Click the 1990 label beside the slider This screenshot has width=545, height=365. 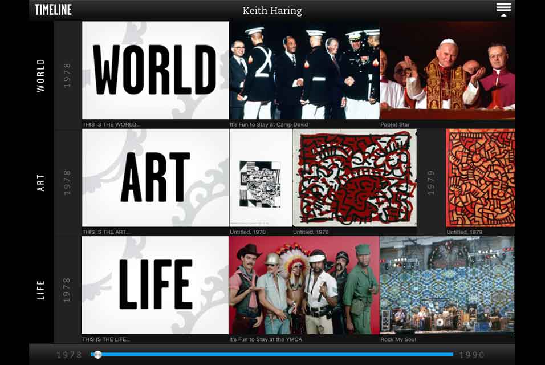tap(471, 355)
